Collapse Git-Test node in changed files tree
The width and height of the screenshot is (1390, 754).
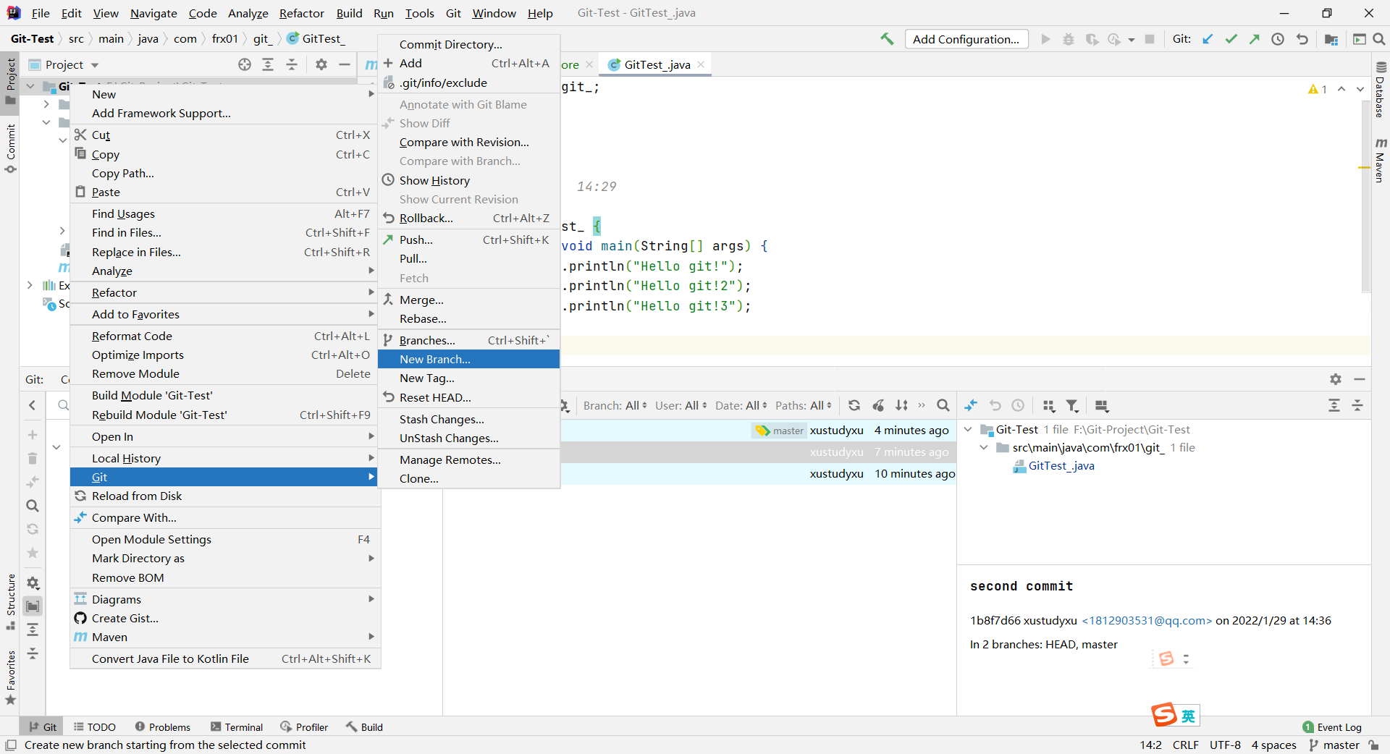coord(968,430)
